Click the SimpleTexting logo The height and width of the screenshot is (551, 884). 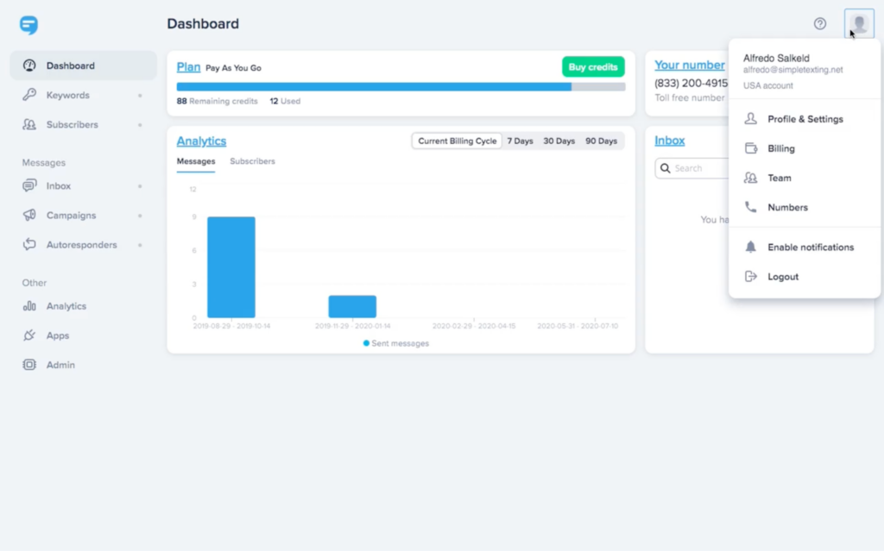pos(29,26)
